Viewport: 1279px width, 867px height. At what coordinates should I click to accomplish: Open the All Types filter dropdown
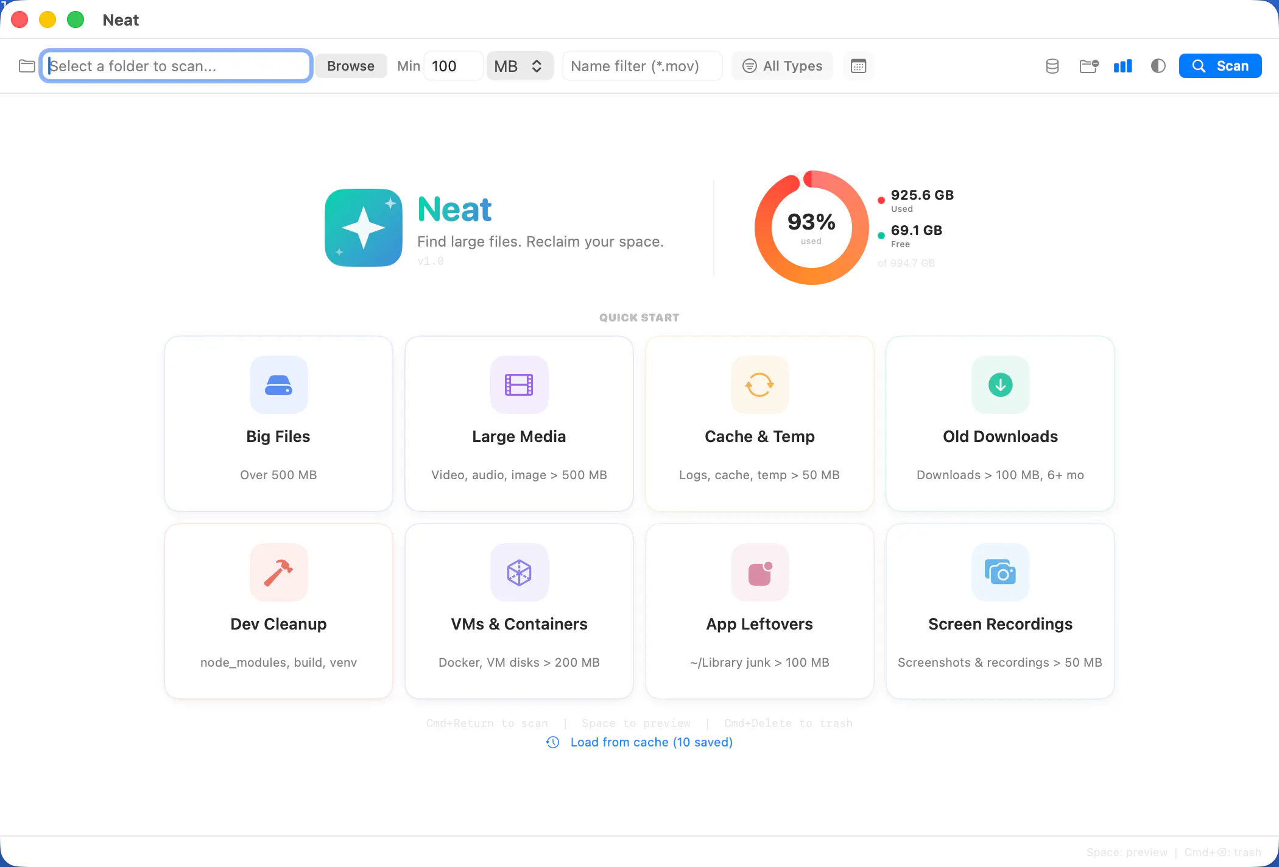click(783, 66)
